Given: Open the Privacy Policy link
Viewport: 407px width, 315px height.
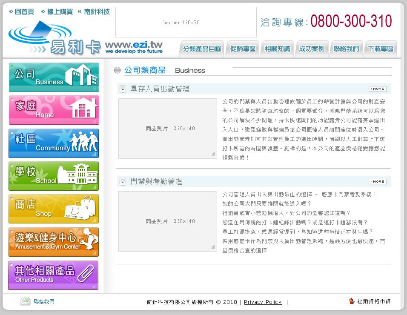Looking at the screenshot, I should pyautogui.click(x=263, y=302).
